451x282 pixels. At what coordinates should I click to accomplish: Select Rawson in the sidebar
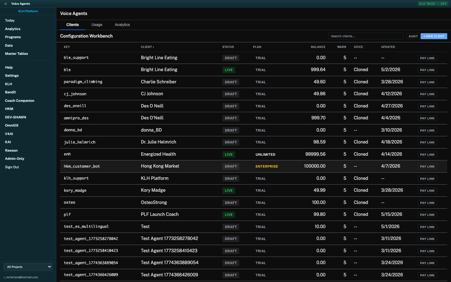(x=11, y=150)
